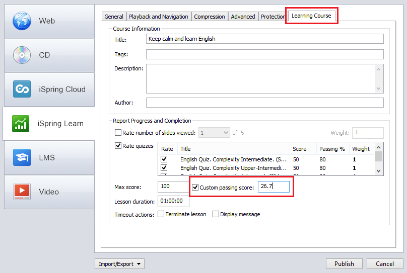Viewport: 407px width, 273px height.
Task: Focus the Author input field
Action: click(265, 103)
